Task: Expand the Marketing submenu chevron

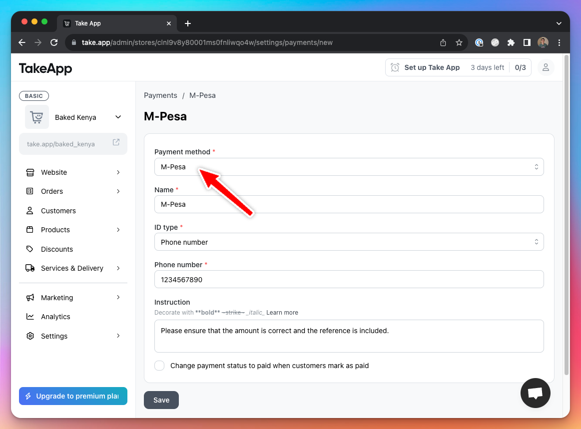Action: (x=118, y=298)
